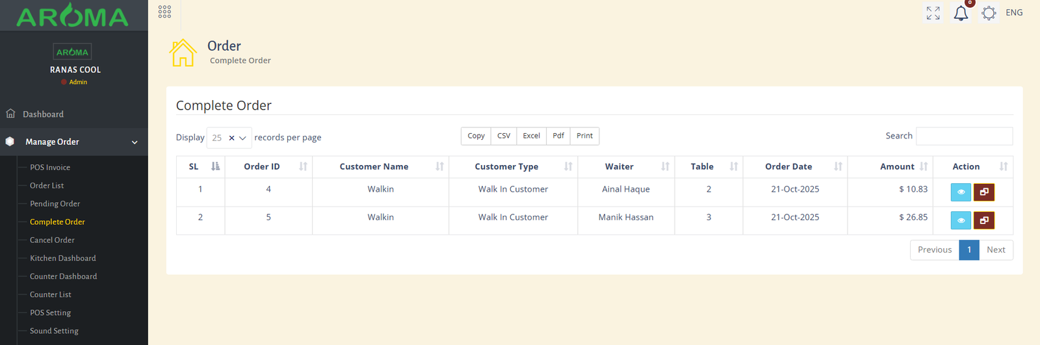The image size is (1040, 345).
Task: Toggle fullscreen mode icon
Action: tap(933, 13)
